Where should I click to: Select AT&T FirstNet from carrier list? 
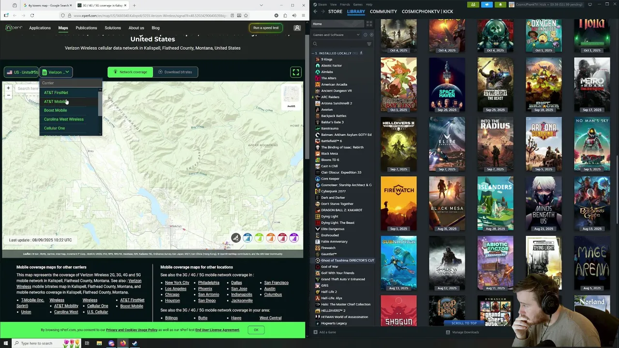56,92
